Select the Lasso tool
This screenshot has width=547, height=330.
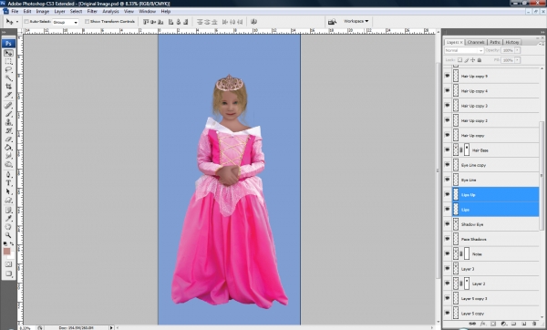[8, 70]
